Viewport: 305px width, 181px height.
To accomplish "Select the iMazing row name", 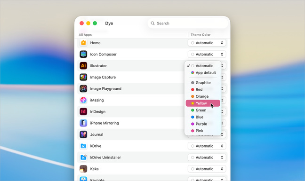I will point(97,100).
